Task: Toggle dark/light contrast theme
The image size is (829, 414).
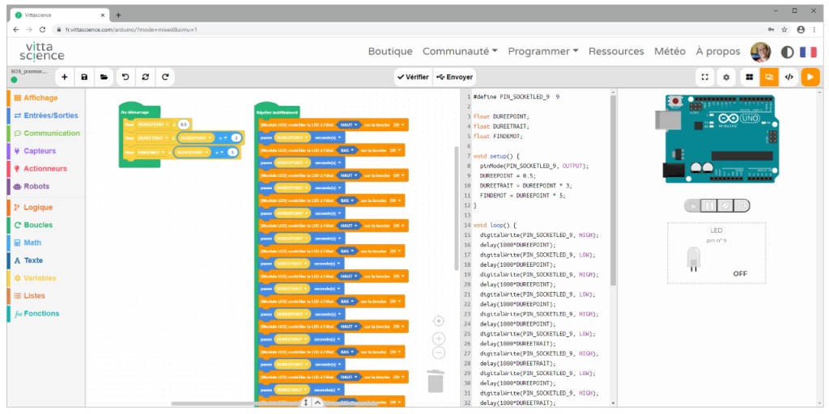Action: (x=787, y=52)
